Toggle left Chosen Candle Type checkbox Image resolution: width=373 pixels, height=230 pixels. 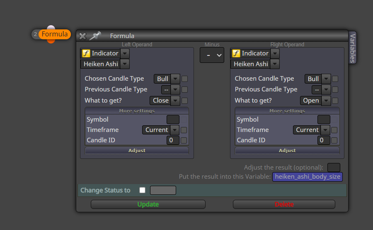(184, 79)
